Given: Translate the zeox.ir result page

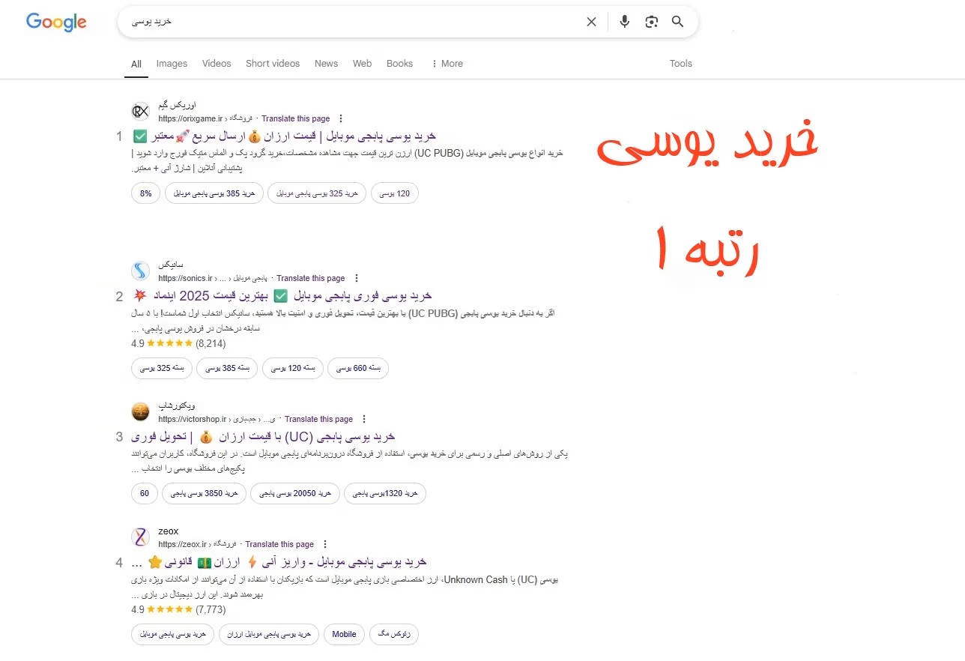Looking at the screenshot, I should tap(279, 544).
